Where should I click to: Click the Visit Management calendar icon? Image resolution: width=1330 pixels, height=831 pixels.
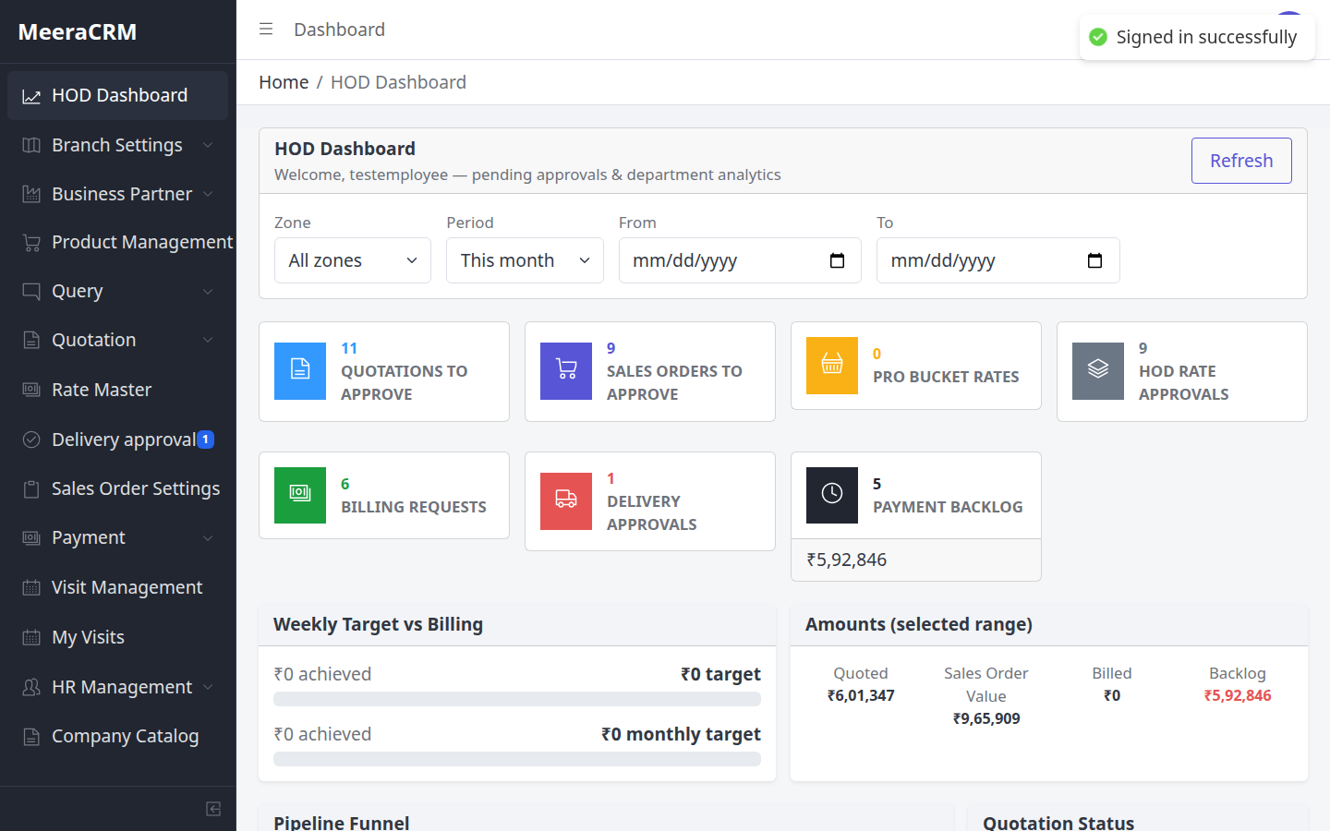[31, 588]
